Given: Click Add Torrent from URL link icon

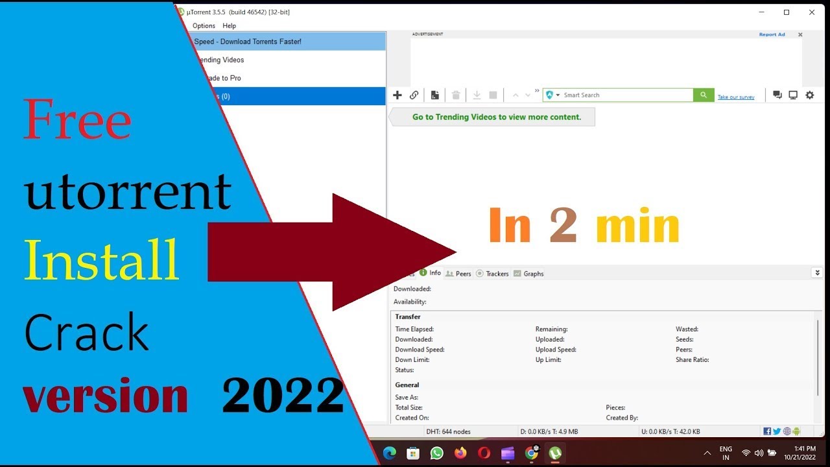Looking at the screenshot, I should click(x=414, y=95).
